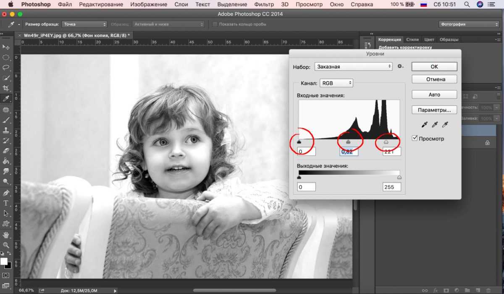Screen dimensions: 504x294
Task: Click the Отмена button
Action: (x=434, y=79)
